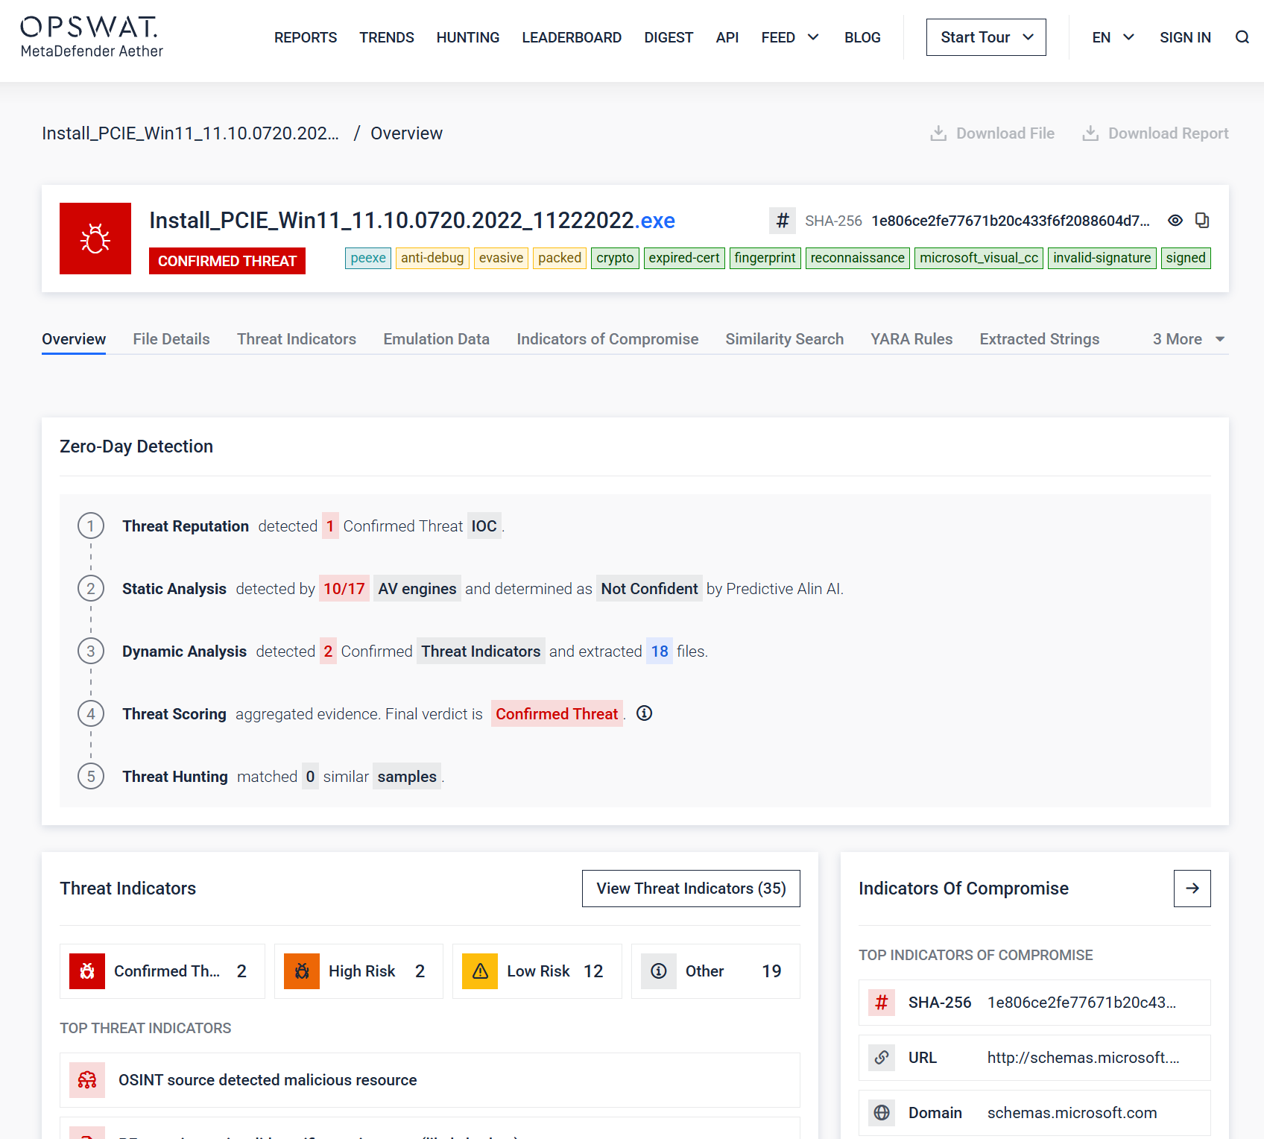This screenshot has height=1139, width=1264.
Task: Click the invalid-signature tag
Action: pos(1102,258)
